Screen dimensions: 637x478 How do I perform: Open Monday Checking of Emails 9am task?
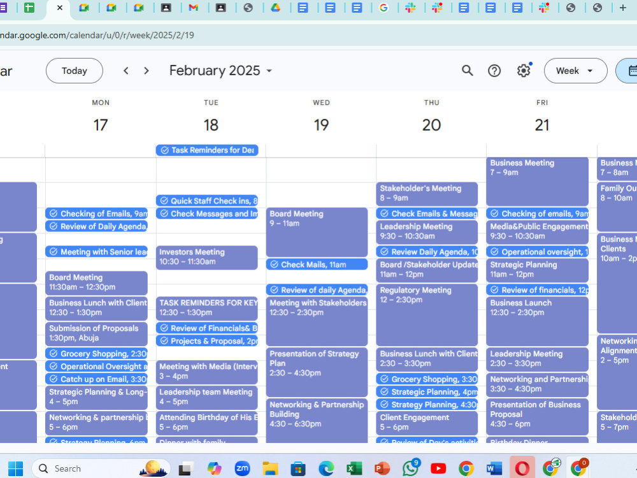tap(97, 214)
